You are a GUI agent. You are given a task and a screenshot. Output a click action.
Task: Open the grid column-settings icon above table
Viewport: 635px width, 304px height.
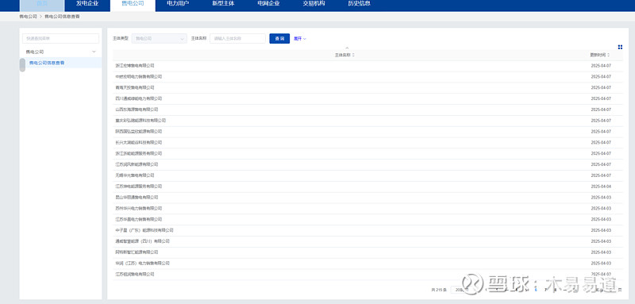tap(620, 48)
